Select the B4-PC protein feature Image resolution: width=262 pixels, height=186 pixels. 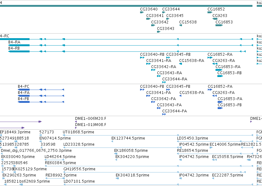41,90
